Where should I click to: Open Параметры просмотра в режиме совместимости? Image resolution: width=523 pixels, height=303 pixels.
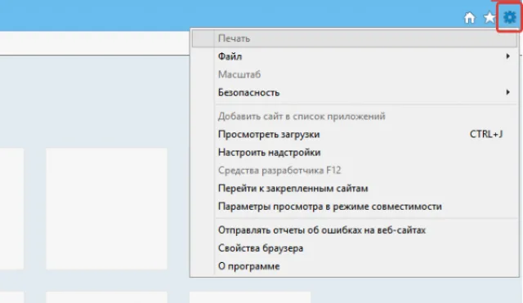pyautogui.click(x=354, y=207)
